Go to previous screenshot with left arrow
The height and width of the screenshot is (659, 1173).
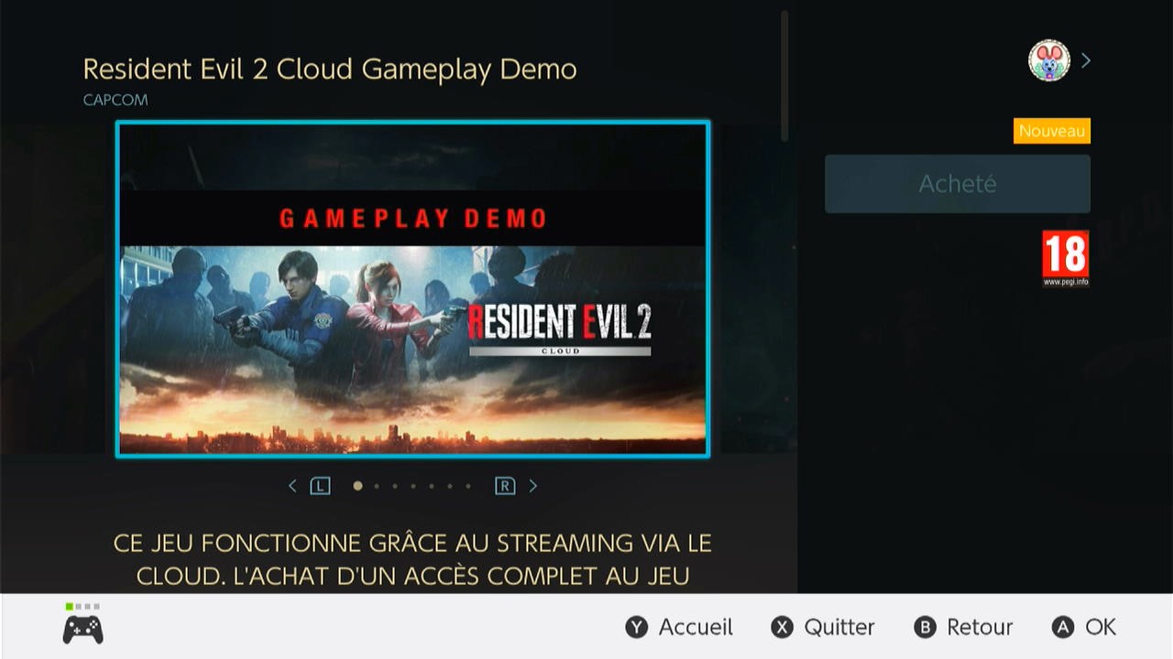292,486
